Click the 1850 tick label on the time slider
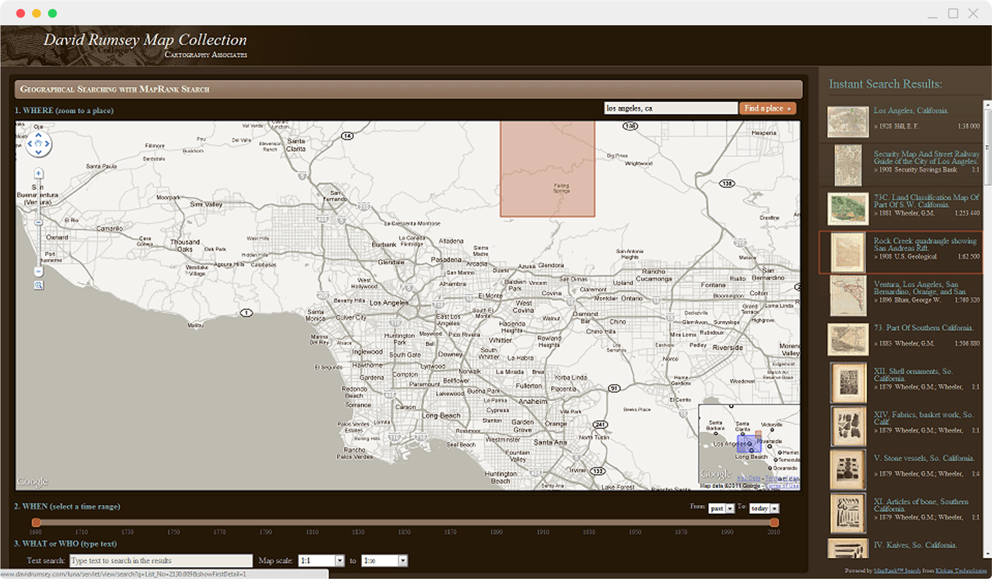The height and width of the screenshot is (579, 992). (404, 532)
